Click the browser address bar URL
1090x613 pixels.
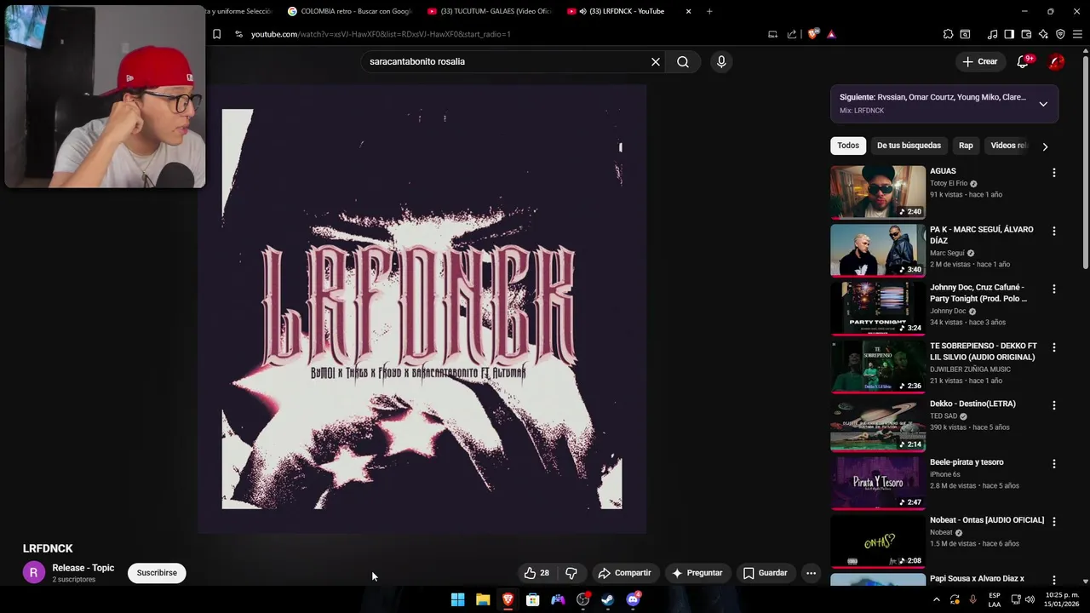click(381, 34)
